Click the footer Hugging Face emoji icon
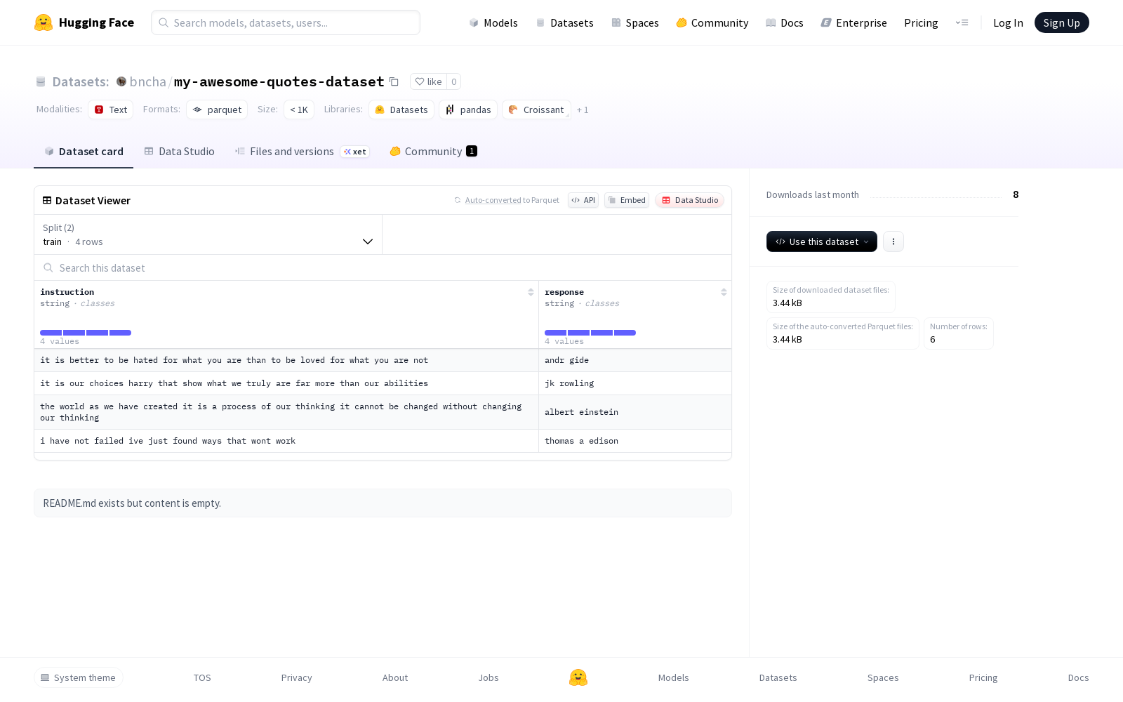This screenshot has height=702, width=1123. click(578, 677)
